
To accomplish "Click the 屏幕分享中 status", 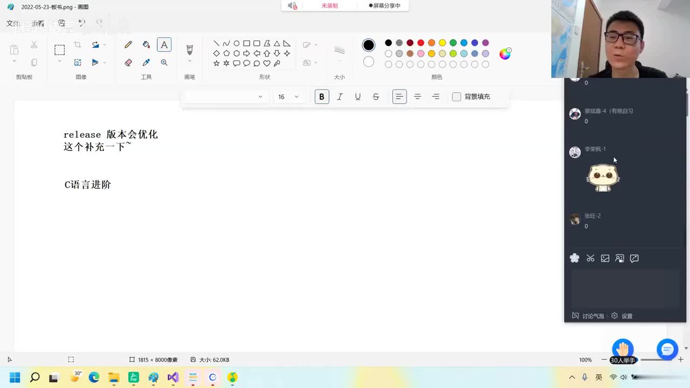I will tap(384, 5).
